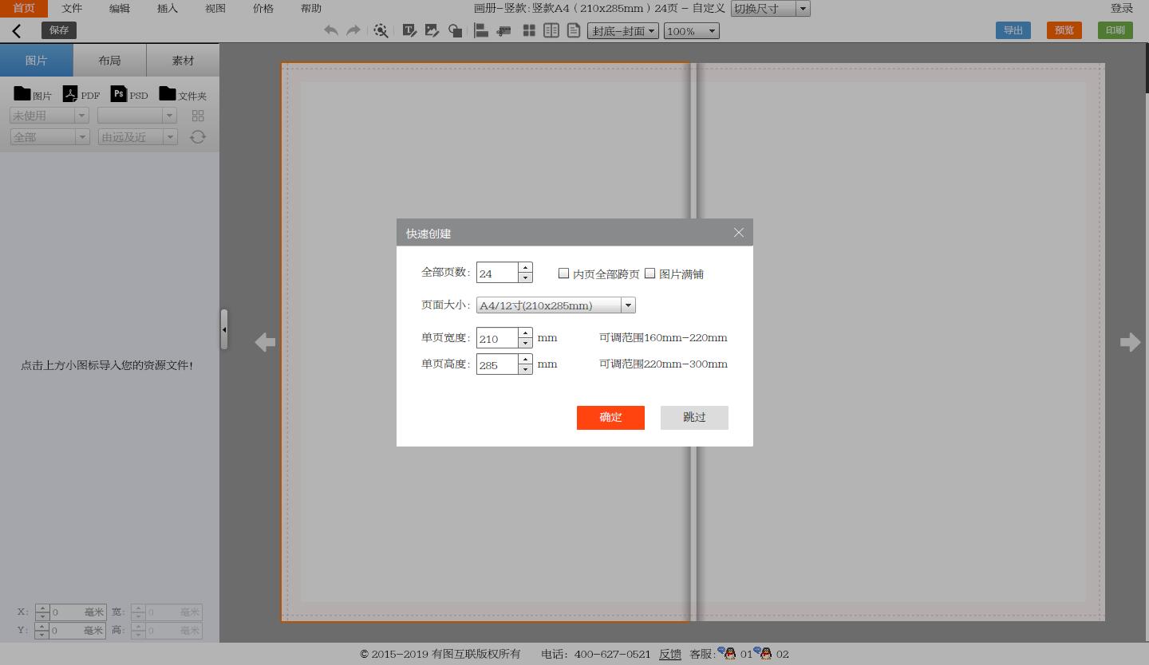The image size is (1149, 665).
Task: Open the 价格 menu
Action: 263,8
